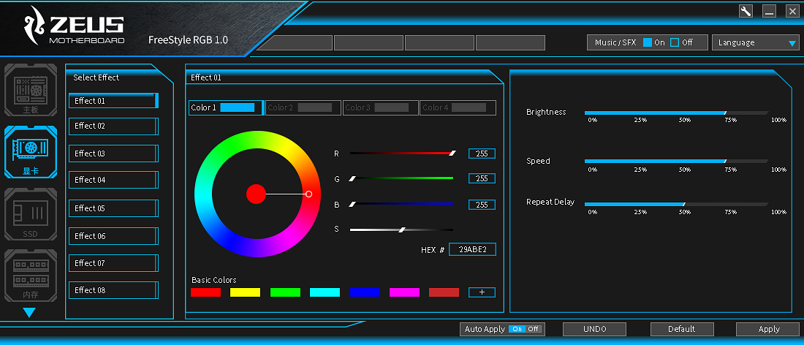Select the graphics card (显卡) device icon

click(x=30, y=151)
